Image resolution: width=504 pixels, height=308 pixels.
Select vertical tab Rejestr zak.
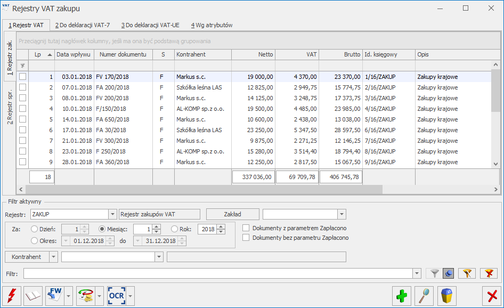(10, 57)
